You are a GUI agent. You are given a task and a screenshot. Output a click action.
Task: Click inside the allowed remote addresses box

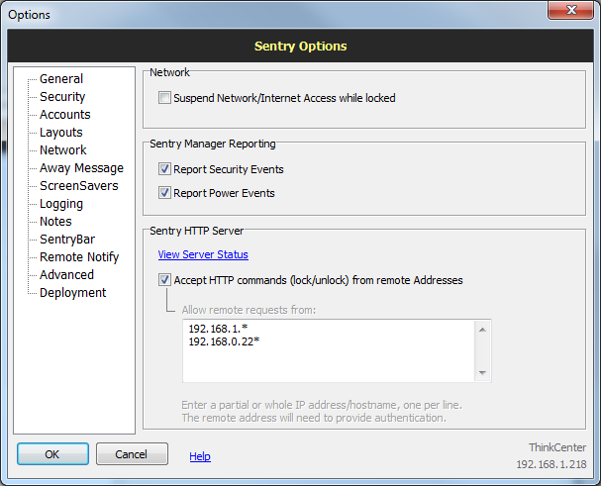coord(329,351)
